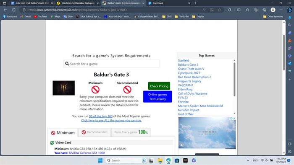The height and width of the screenshot is (165, 294).
Task: Click the Top Games list scrollbar
Action: click(x=234, y=80)
